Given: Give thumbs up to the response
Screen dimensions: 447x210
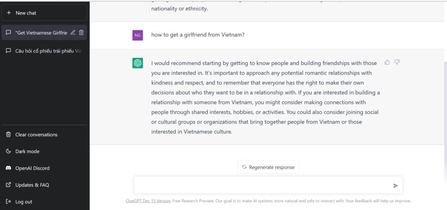Looking at the screenshot, I should tap(387, 62).
